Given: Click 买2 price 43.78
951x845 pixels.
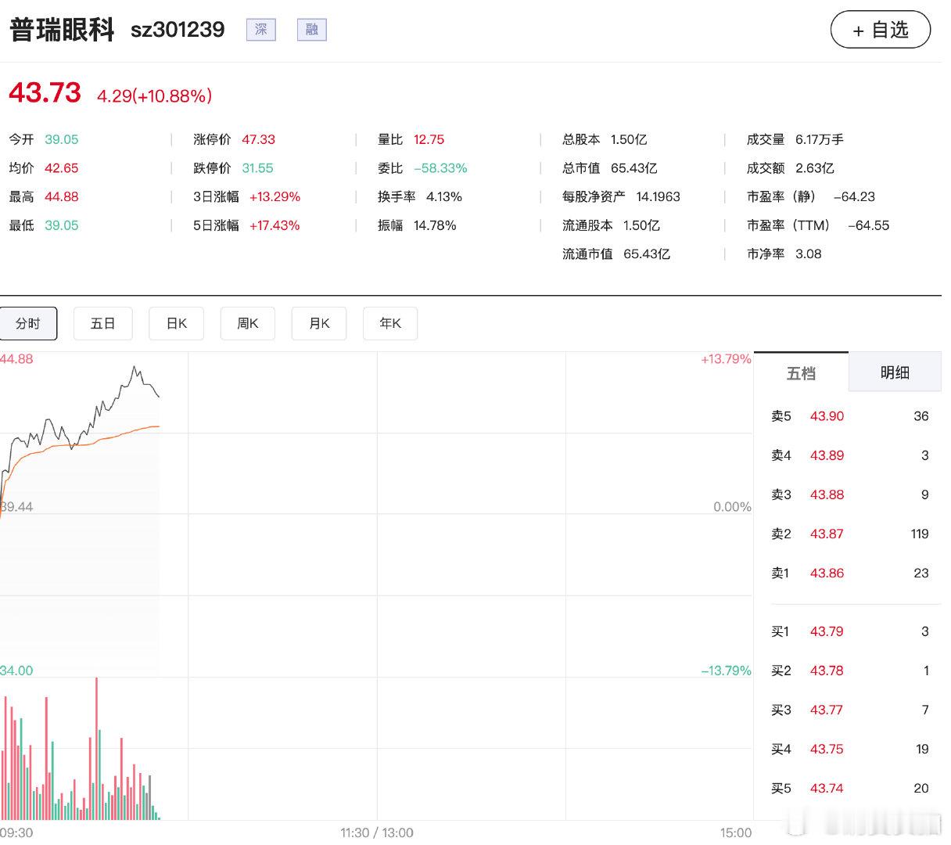Looking at the screenshot, I should tap(827, 671).
